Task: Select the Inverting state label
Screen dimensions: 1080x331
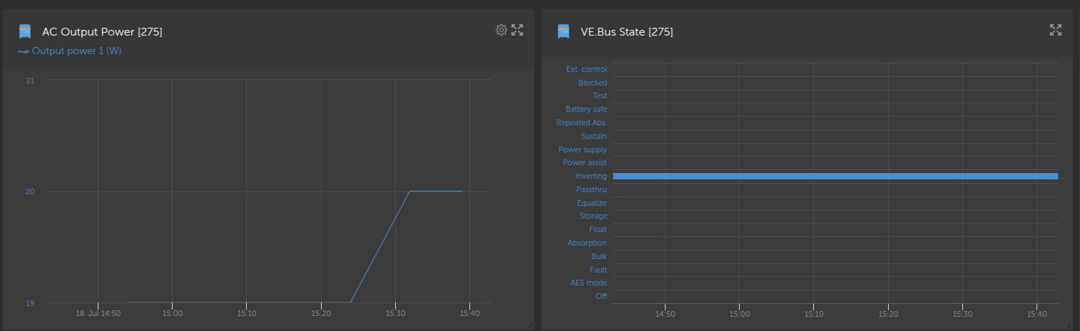Action: tap(591, 176)
